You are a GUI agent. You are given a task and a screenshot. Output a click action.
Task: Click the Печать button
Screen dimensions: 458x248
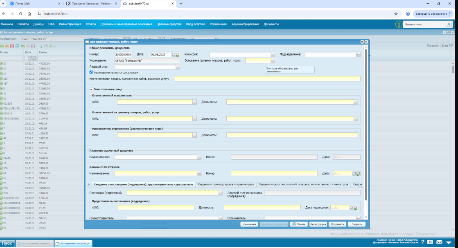tap(299, 224)
